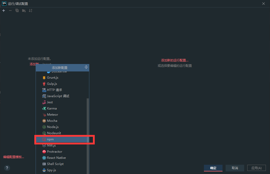Screen dimensions: 270x174
Task: Click the Meteor icon in the list
Action: point(44,115)
